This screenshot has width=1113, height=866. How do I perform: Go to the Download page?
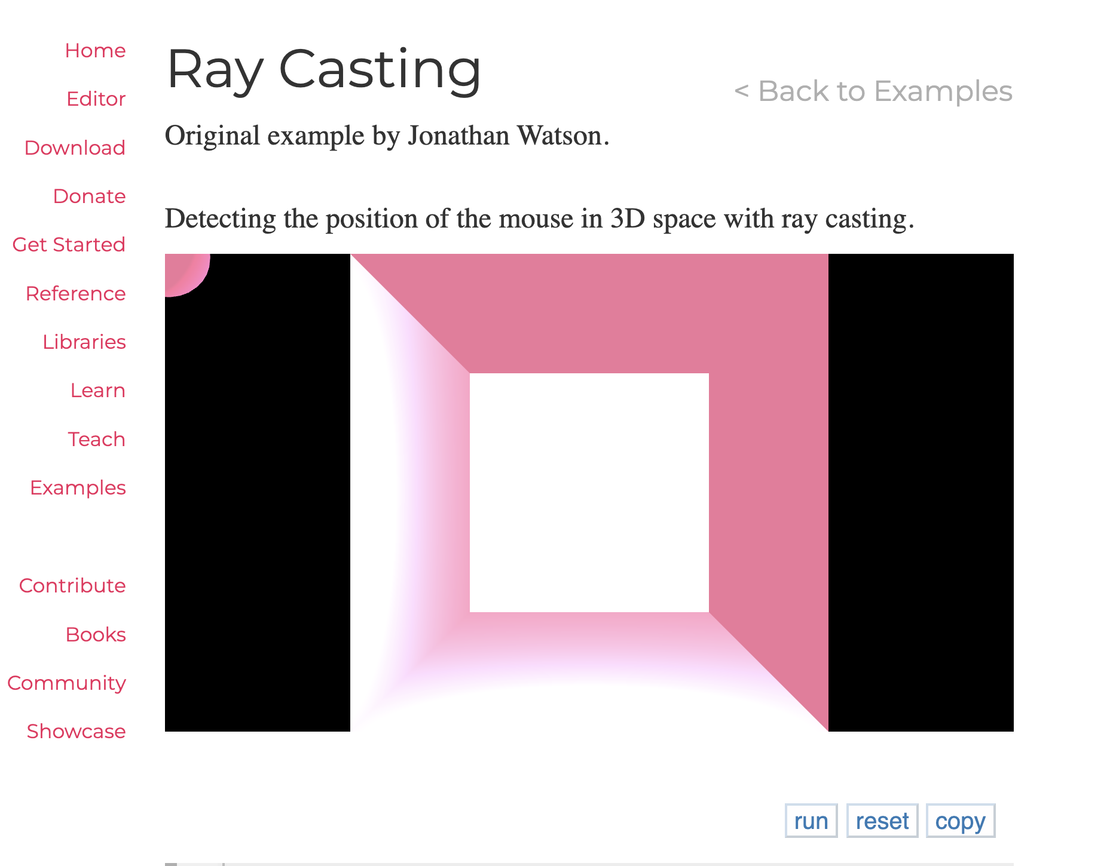pyautogui.click(x=74, y=148)
